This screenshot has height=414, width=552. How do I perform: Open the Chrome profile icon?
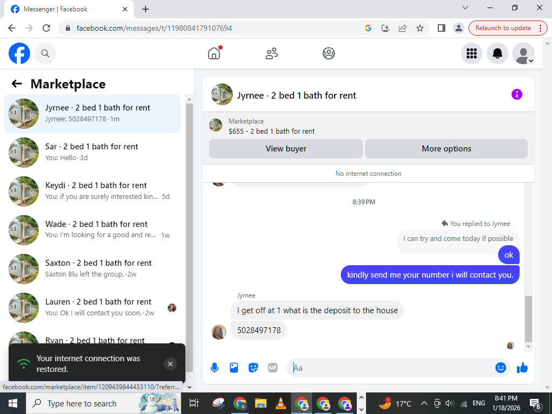click(x=458, y=28)
